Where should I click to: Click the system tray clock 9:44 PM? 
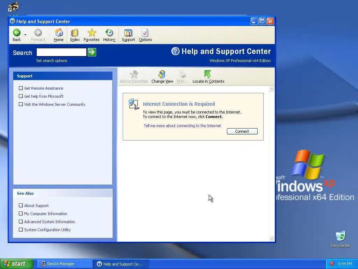(345, 264)
